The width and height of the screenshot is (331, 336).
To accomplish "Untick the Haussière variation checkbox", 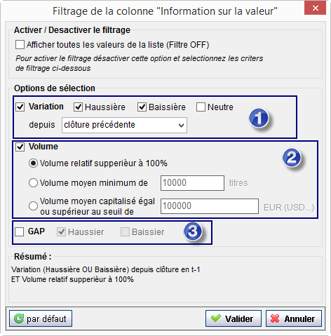I will click(x=78, y=107).
